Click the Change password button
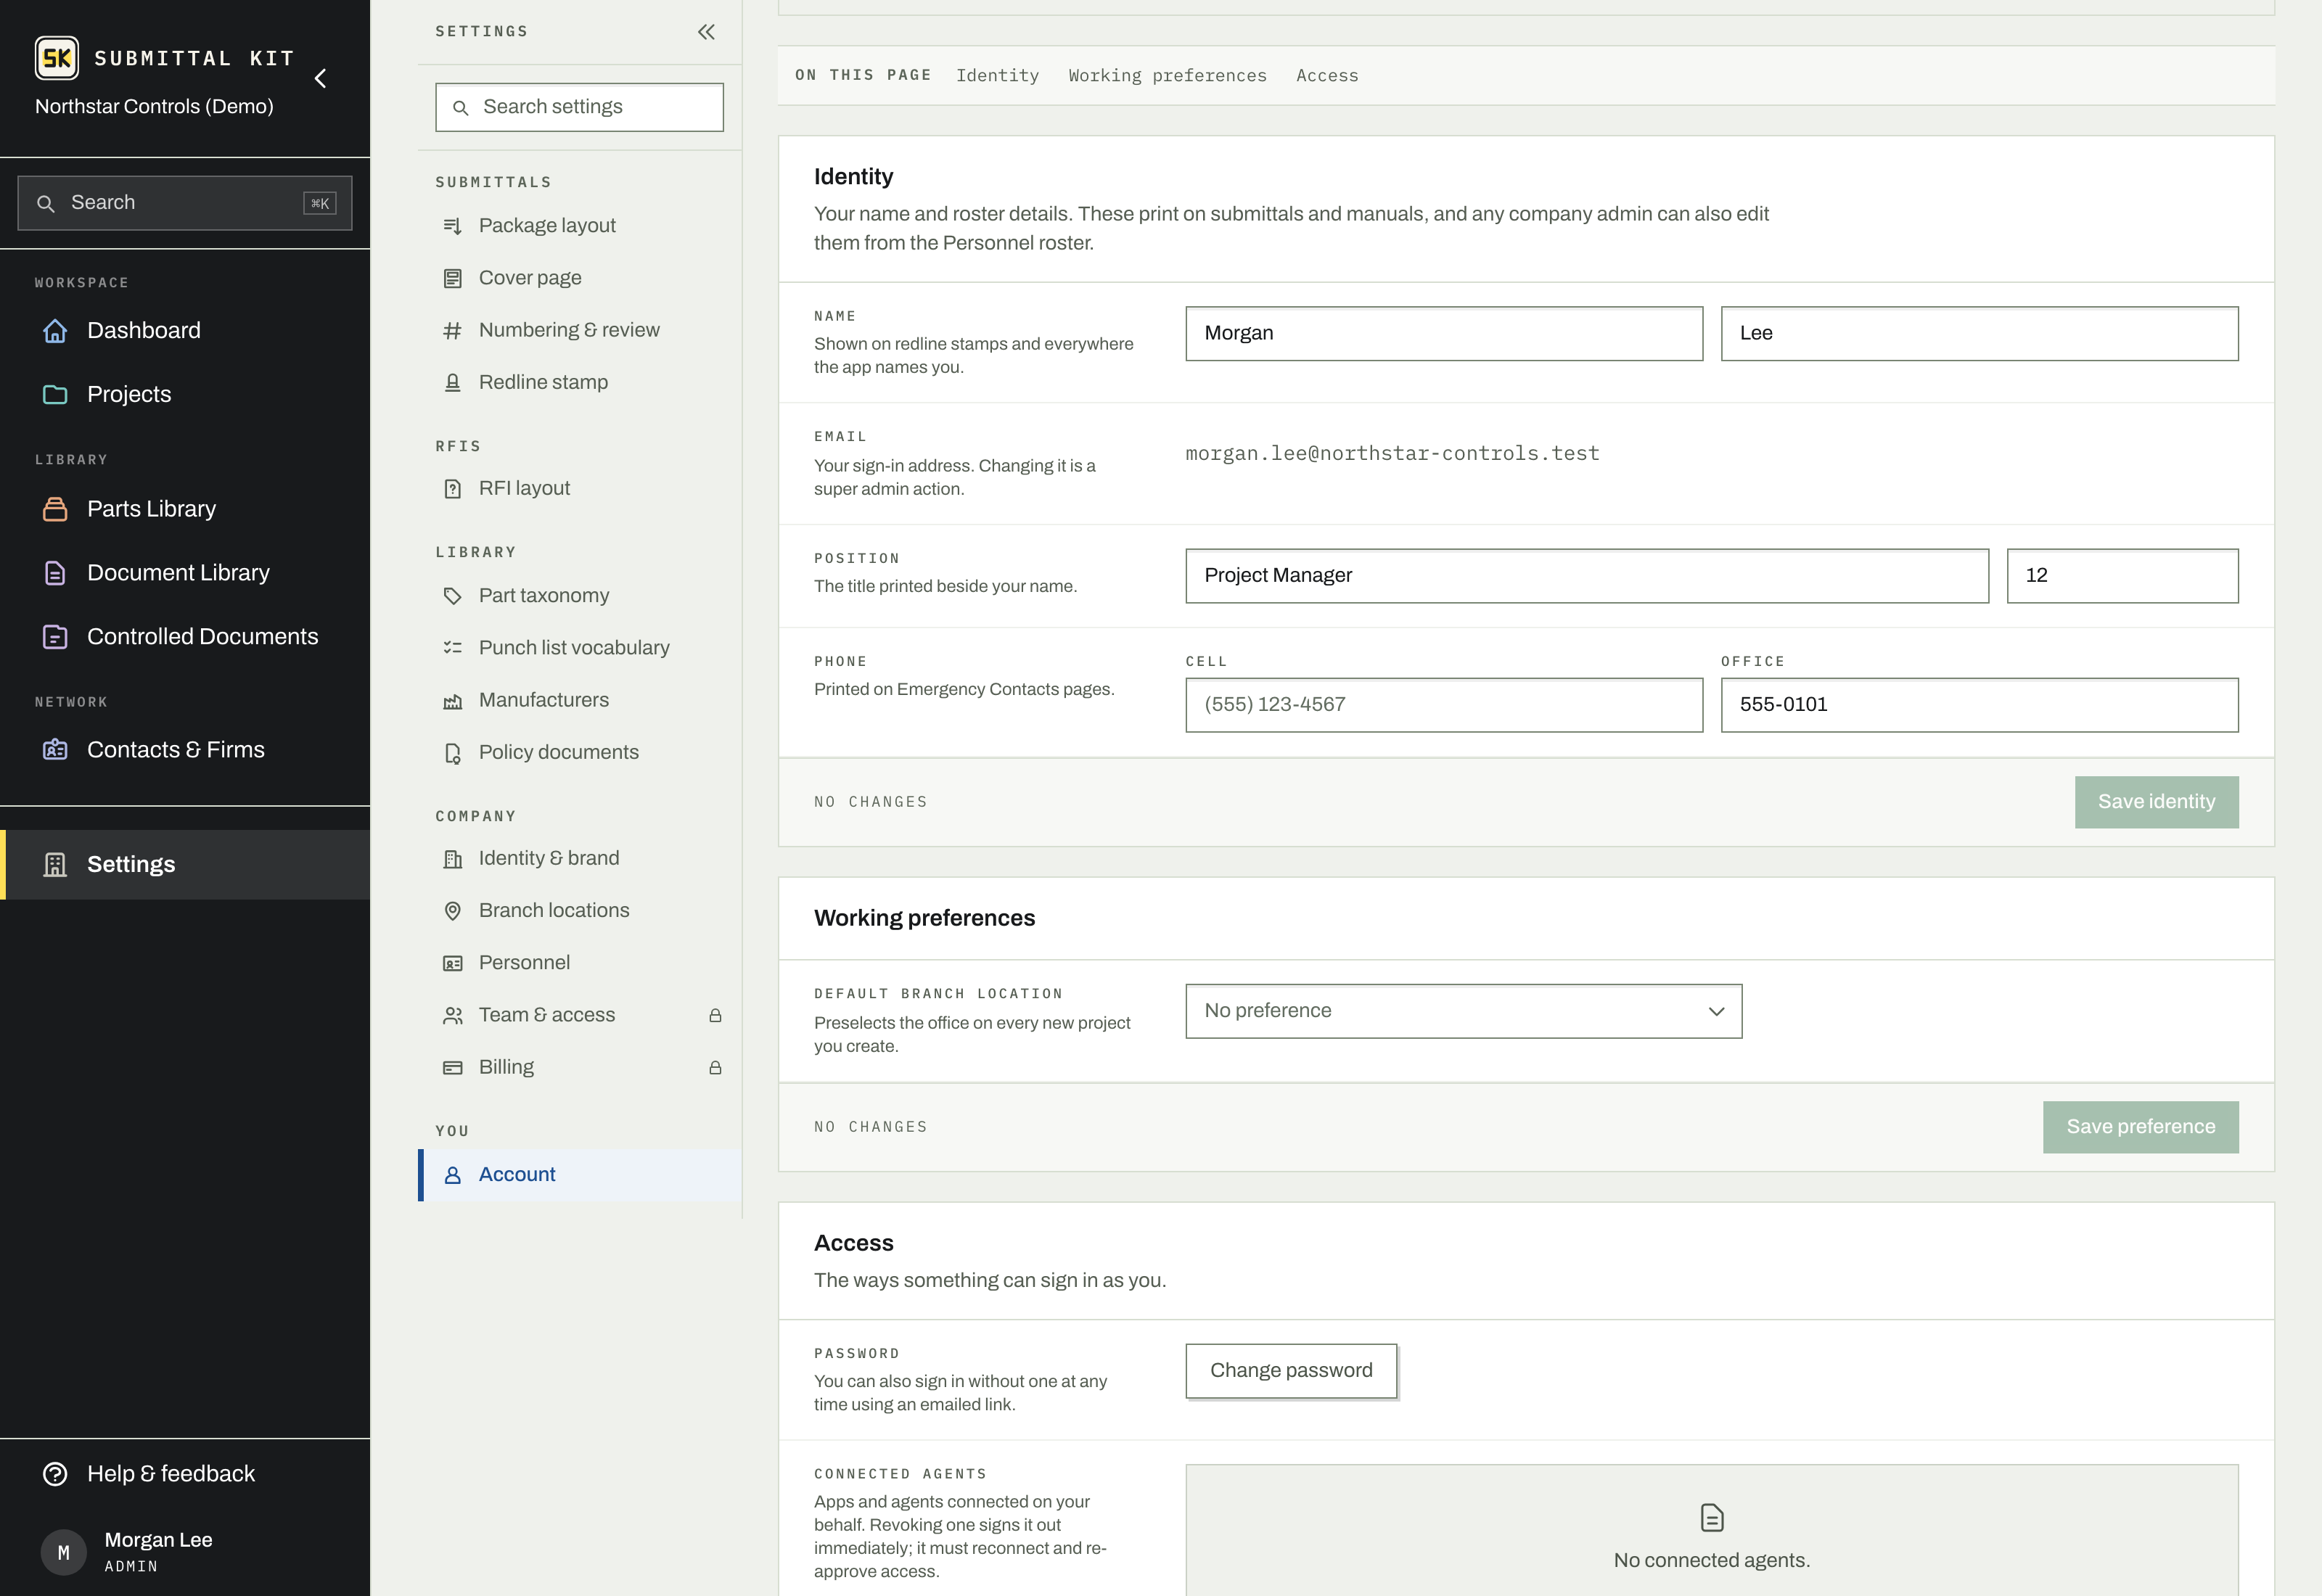Screen dimensions: 2322x1596 click(1291, 1371)
